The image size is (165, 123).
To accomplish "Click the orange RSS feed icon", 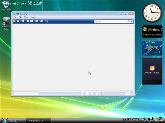I will point(152,68).
